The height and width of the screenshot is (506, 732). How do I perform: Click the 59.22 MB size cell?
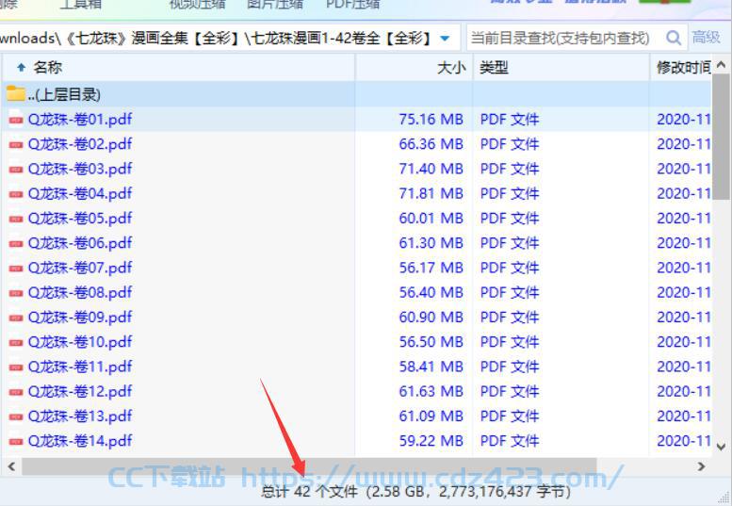tap(431, 441)
